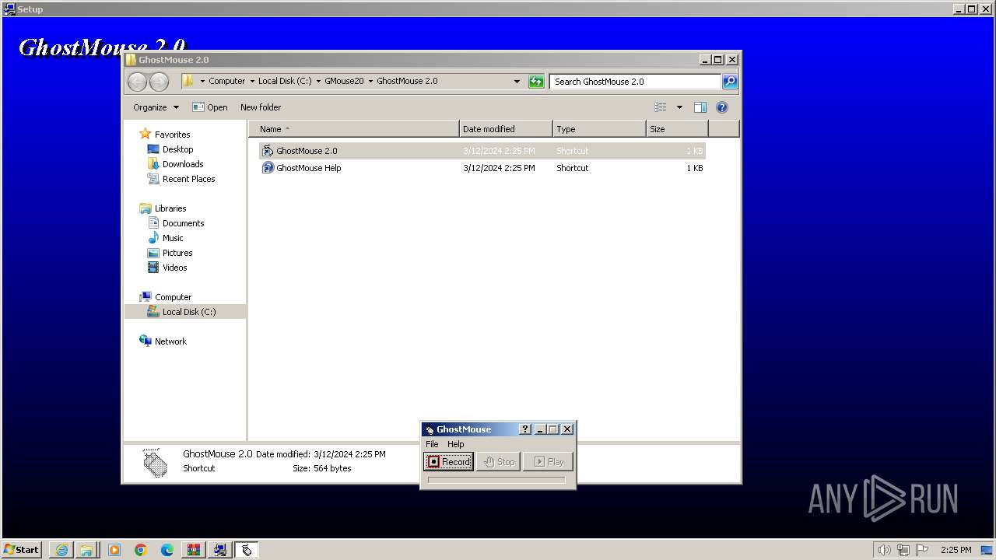Screen dimensions: 996x560
Task: Click Computer in the address breadcrumb
Action: (226, 81)
